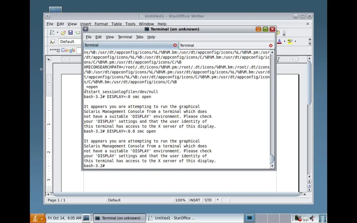Open the Terminal menu in terminal menubar

click(125, 37)
